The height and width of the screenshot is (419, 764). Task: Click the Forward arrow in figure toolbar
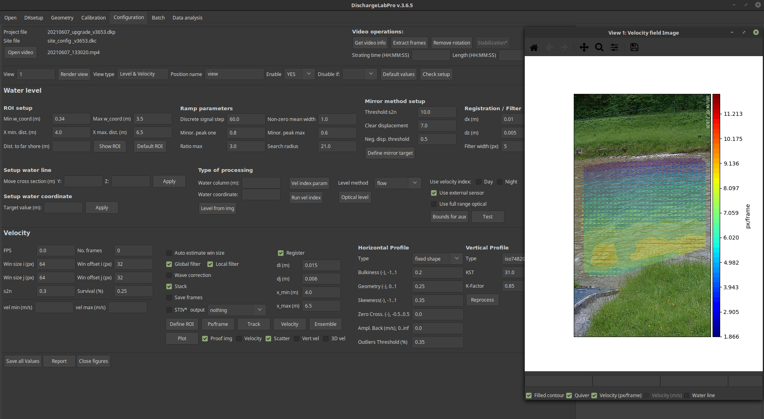tap(564, 48)
